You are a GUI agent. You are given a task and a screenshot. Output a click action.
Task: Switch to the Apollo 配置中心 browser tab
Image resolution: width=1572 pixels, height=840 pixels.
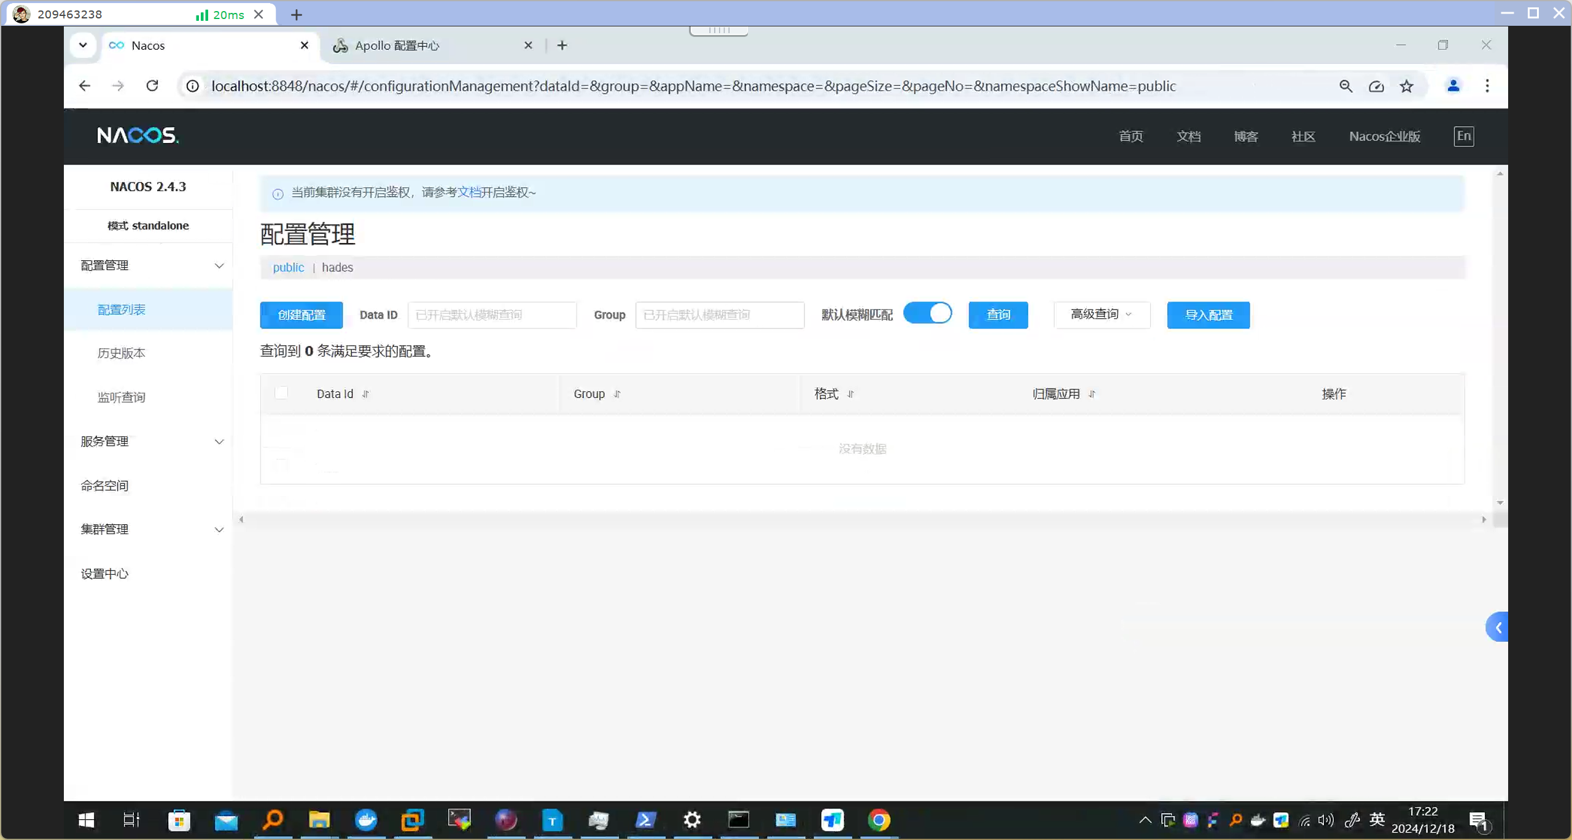click(x=397, y=45)
